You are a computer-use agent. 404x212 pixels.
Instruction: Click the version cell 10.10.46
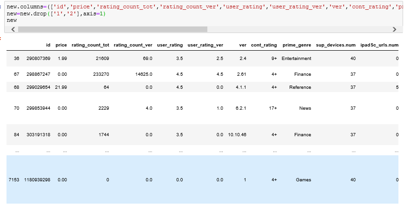coord(237,134)
